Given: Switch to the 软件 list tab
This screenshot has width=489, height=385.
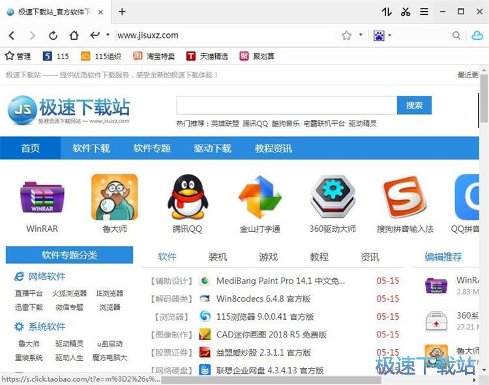Looking at the screenshot, I should [x=167, y=257].
